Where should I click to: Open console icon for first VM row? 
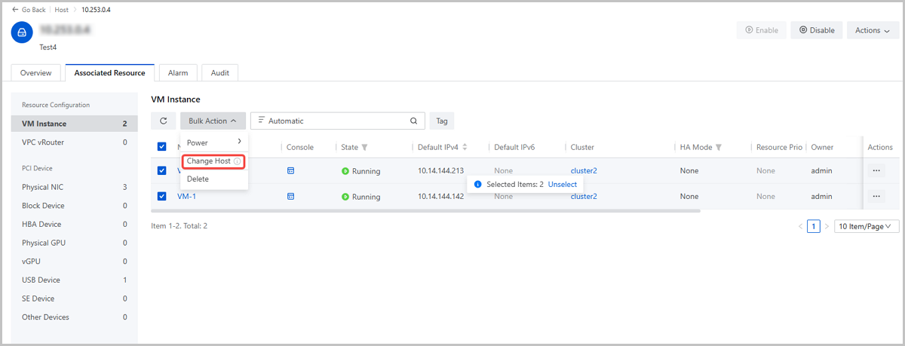pyautogui.click(x=290, y=171)
